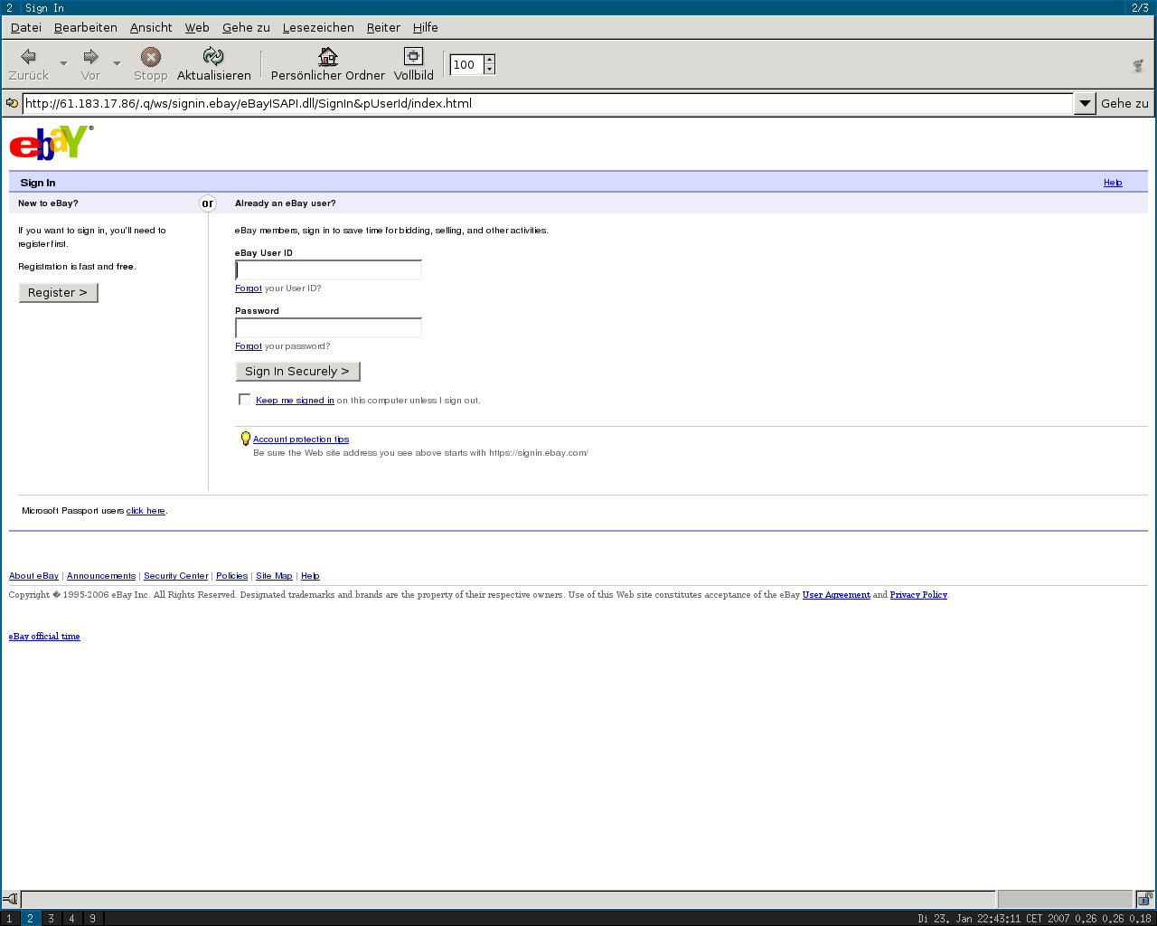
Task: Open the Announcements footer link
Action: [x=101, y=576]
